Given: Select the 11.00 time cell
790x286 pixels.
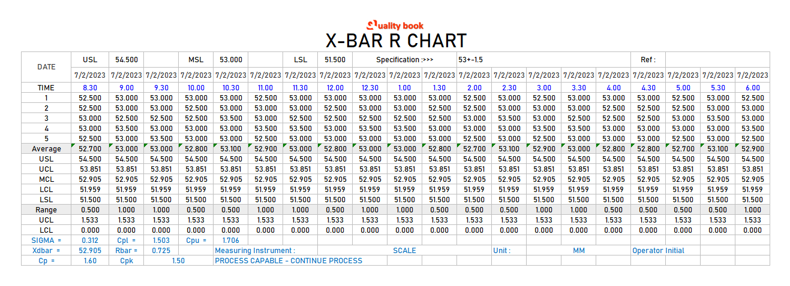Looking at the screenshot, I should (266, 87).
